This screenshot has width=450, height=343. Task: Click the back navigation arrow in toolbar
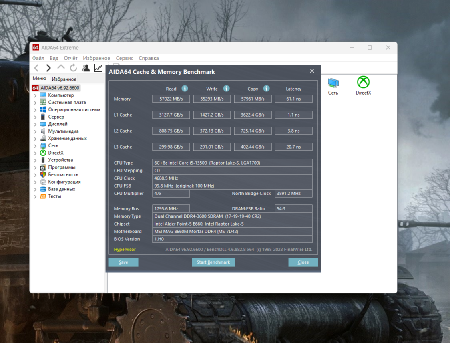pyautogui.click(x=36, y=68)
